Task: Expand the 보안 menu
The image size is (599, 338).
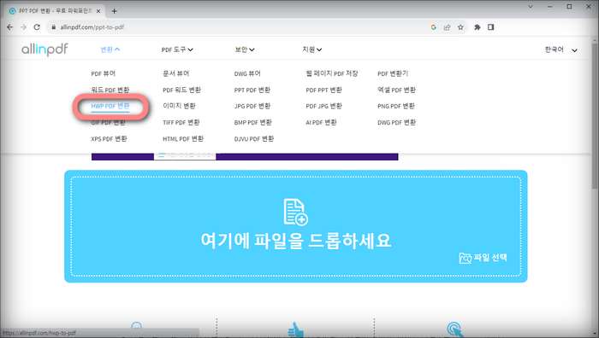Action: [245, 50]
